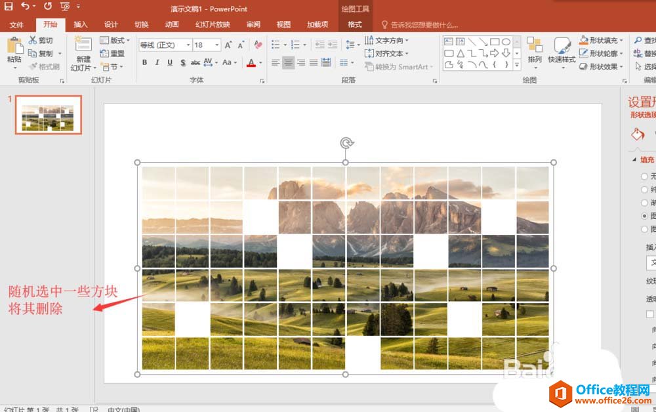Align text right
Viewport: 656px width, 412px height.
pos(301,63)
